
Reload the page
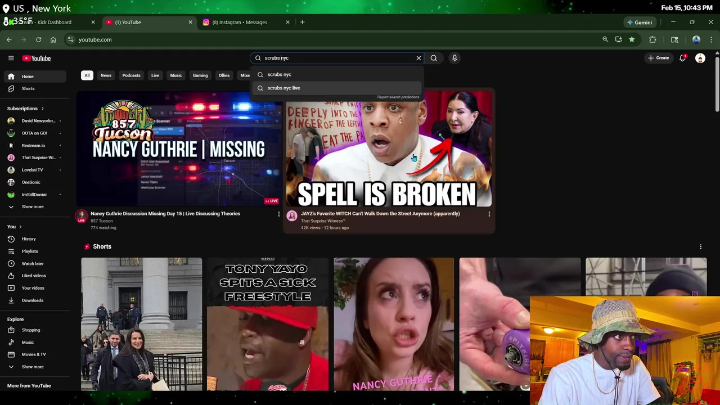(38, 40)
